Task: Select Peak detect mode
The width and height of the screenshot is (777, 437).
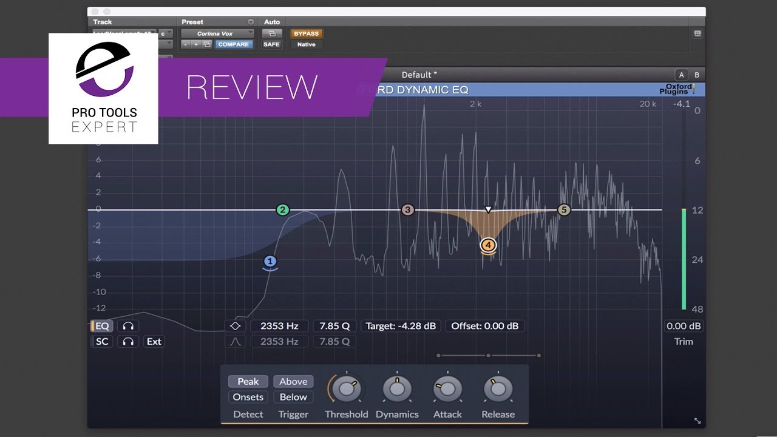Action: click(x=248, y=381)
